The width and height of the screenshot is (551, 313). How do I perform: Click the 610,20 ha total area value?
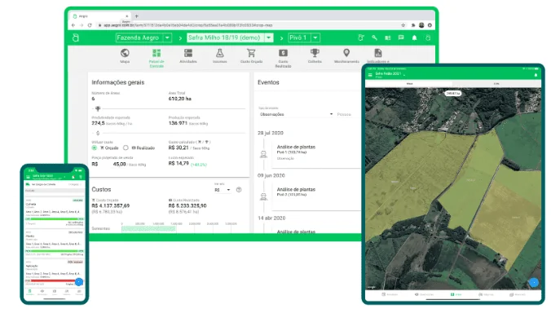coord(179,99)
